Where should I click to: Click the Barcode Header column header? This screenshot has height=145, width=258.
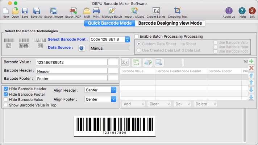(x=181, y=71)
